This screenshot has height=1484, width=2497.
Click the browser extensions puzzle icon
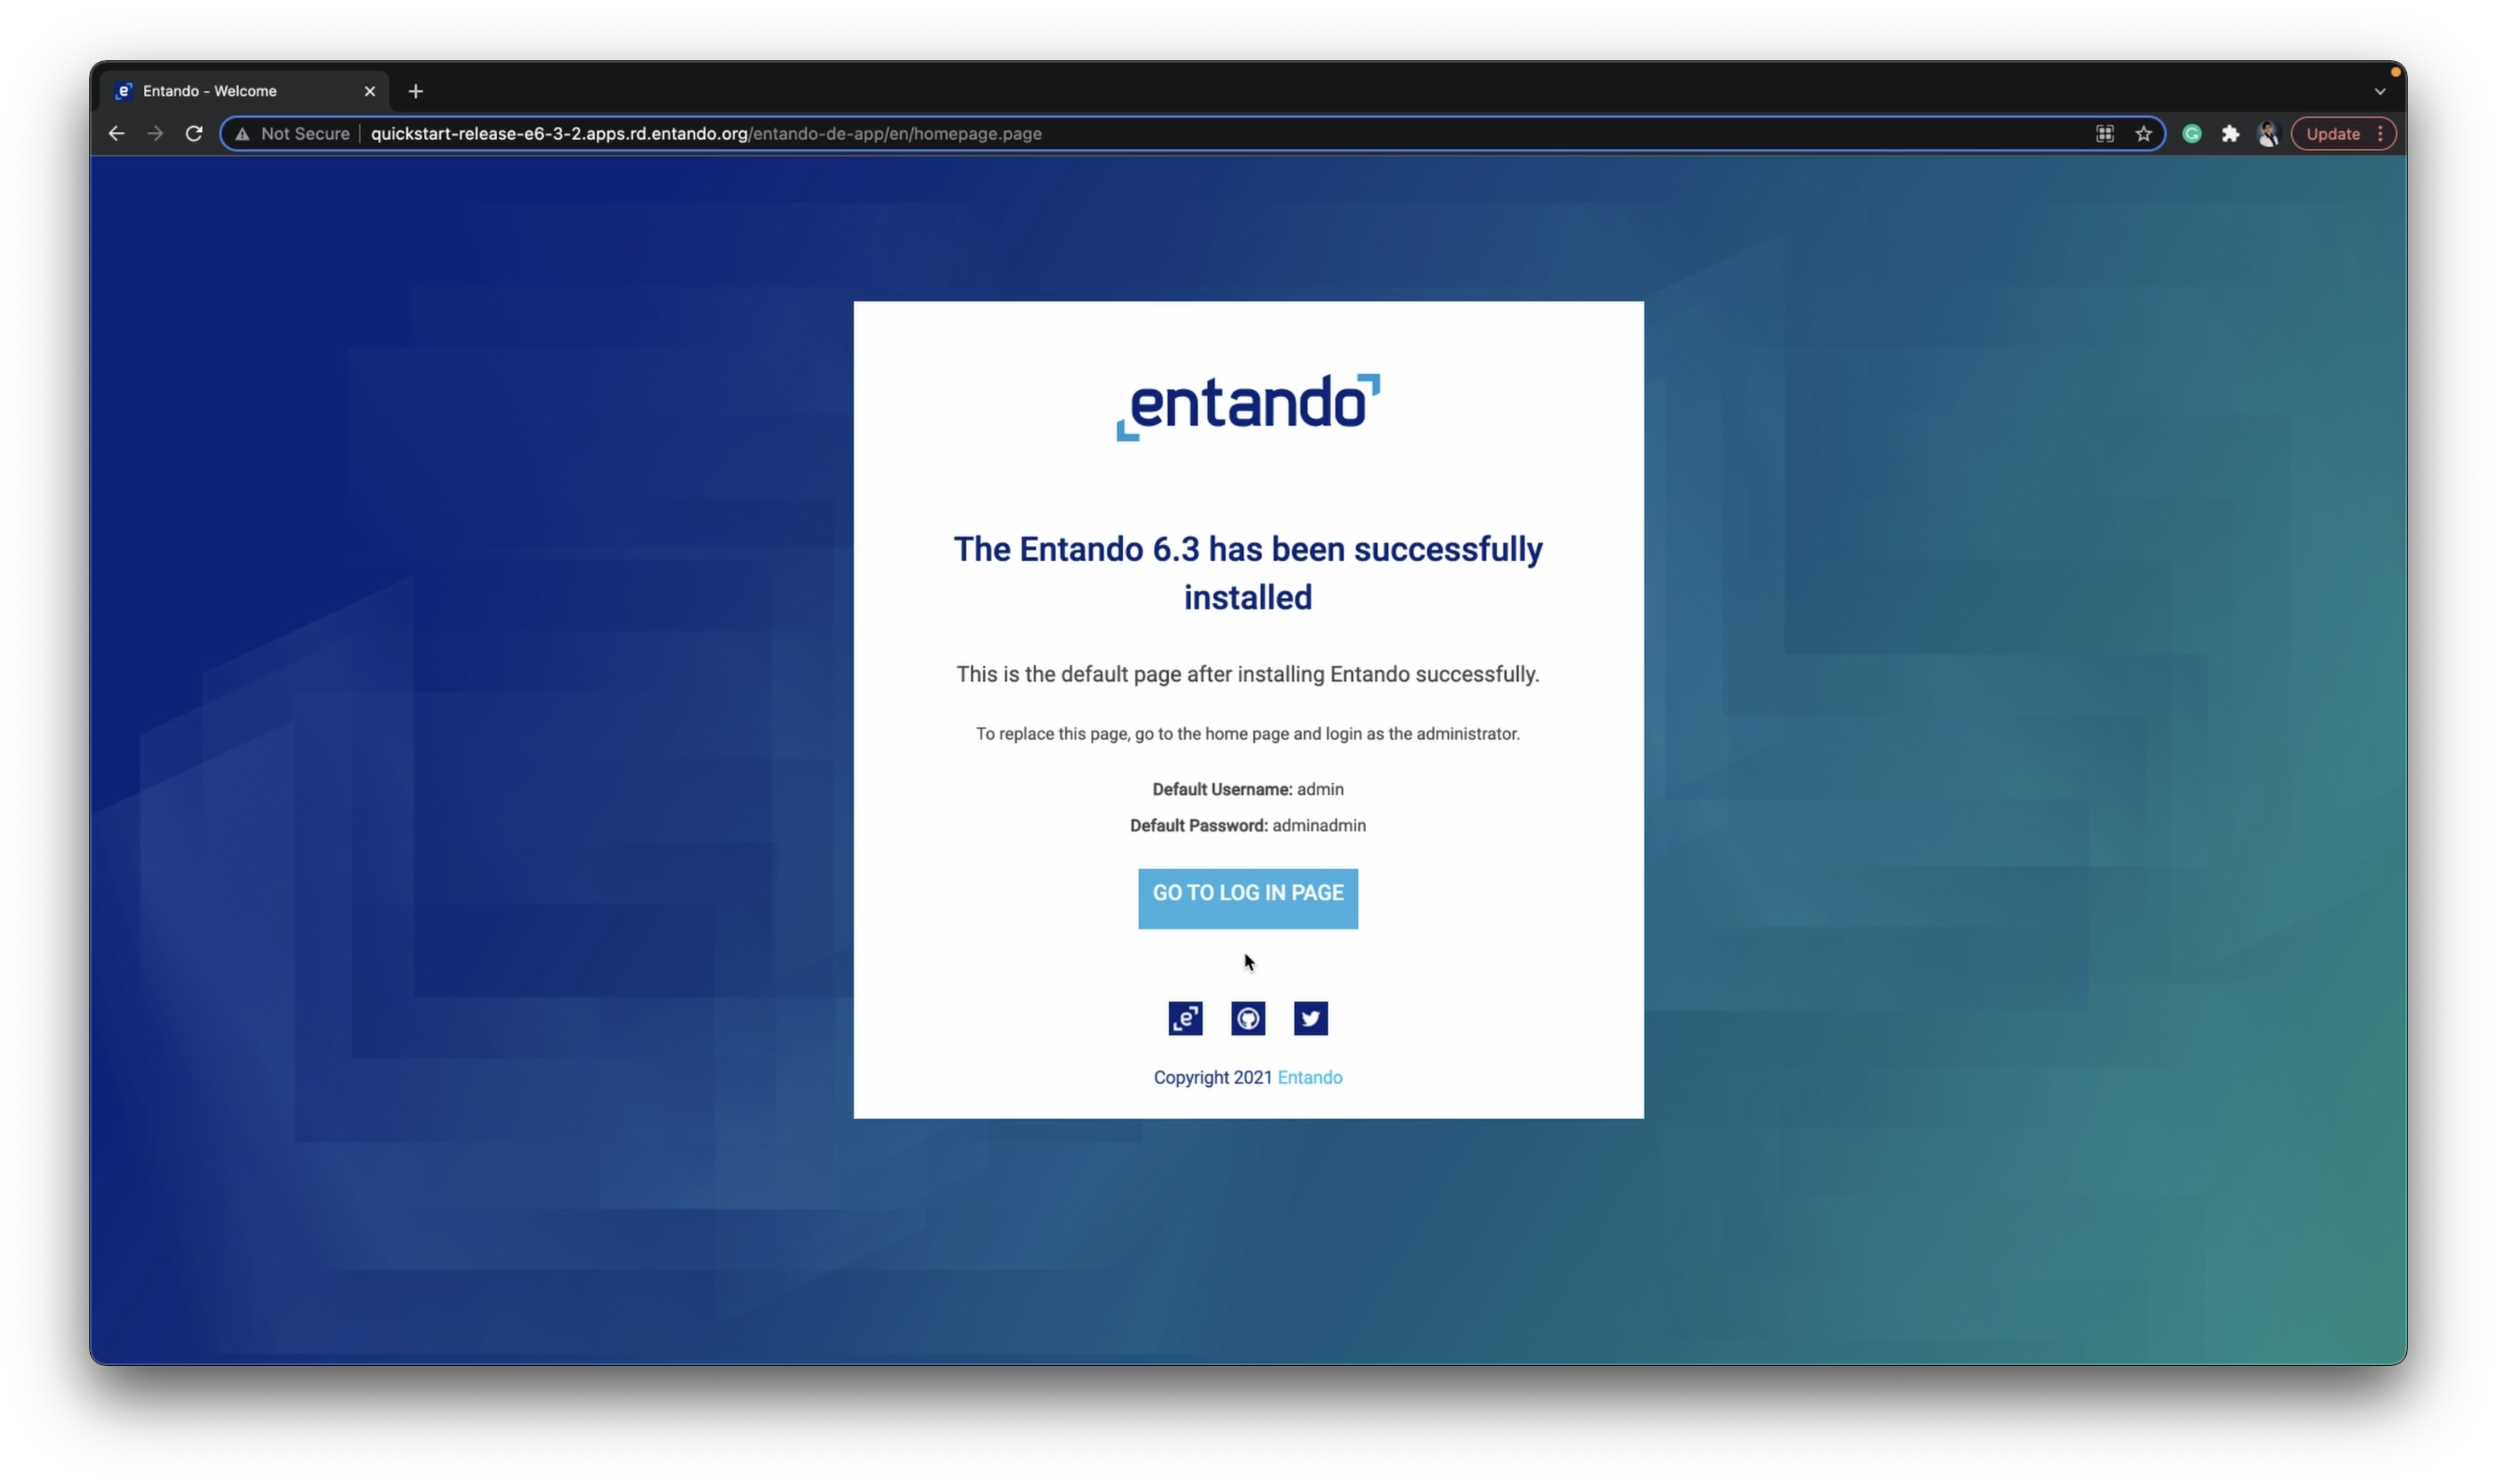(x=2230, y=133)
